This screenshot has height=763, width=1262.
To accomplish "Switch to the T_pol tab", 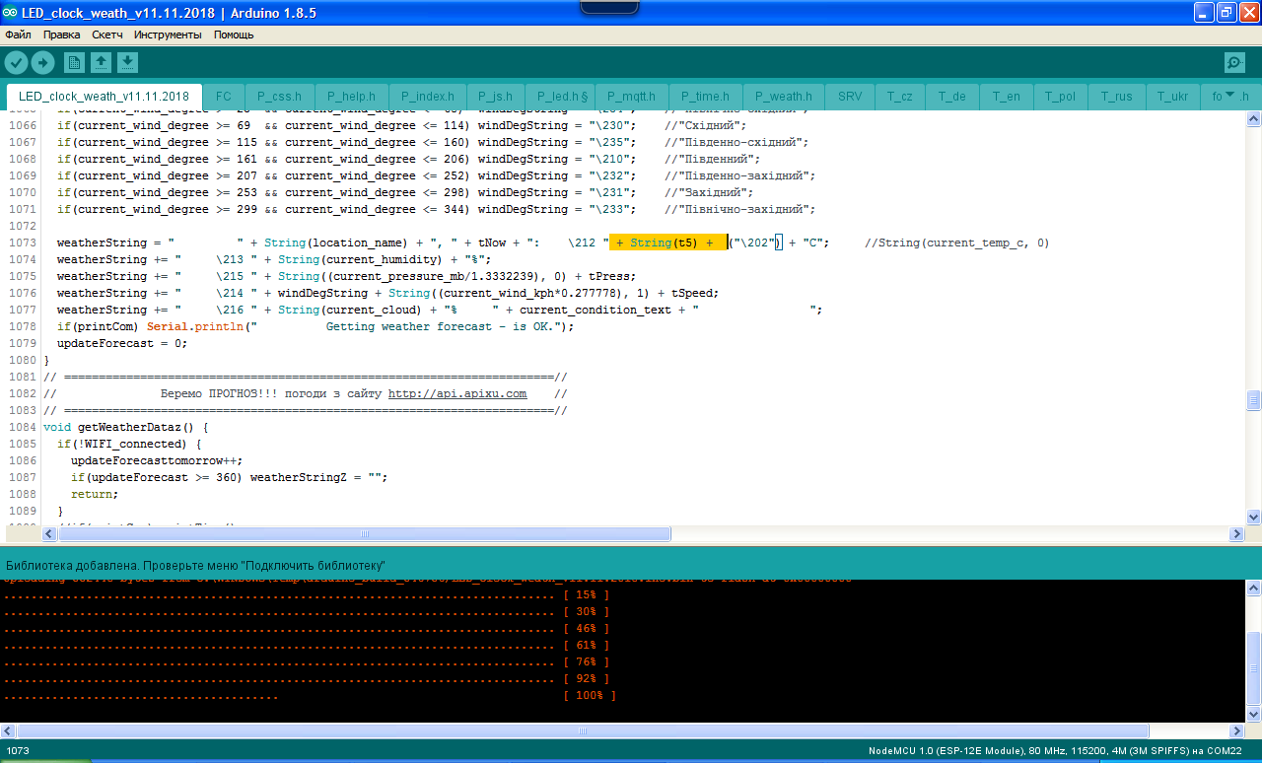I will tap(1061, 97).
